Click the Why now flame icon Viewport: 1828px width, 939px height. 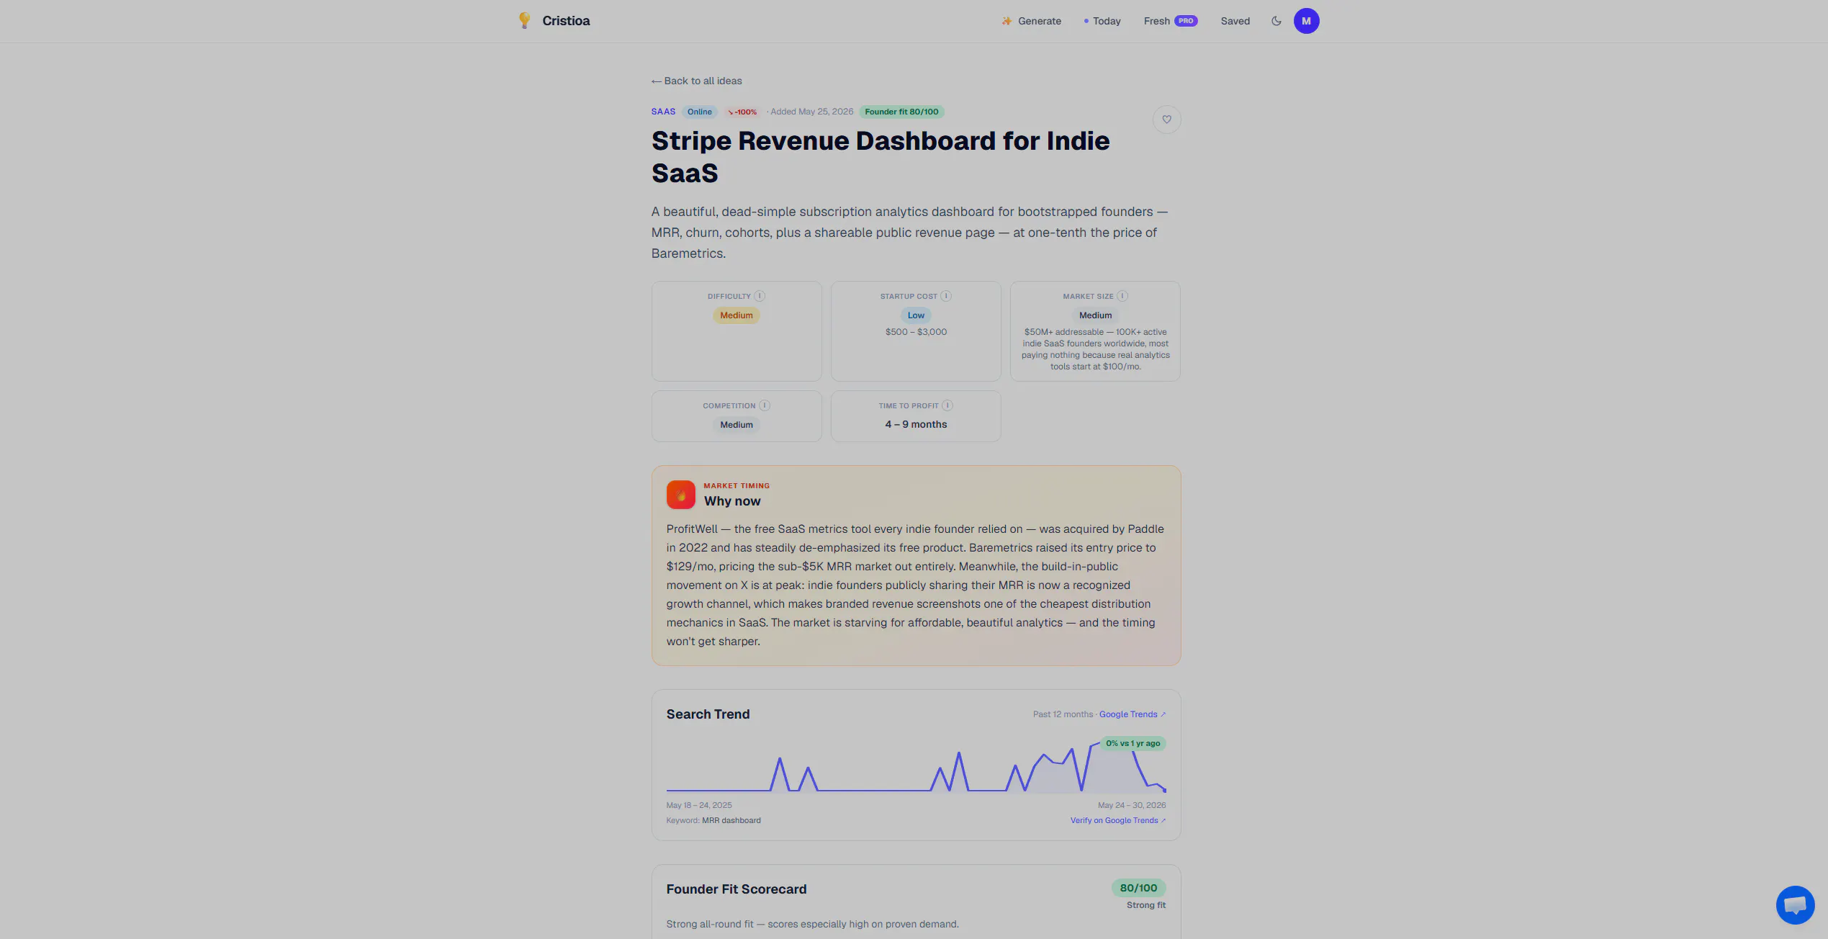[x=680, y=495]
